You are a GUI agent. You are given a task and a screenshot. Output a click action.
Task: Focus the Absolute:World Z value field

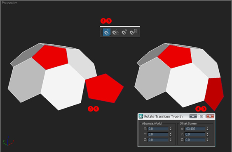click(158, 140)
